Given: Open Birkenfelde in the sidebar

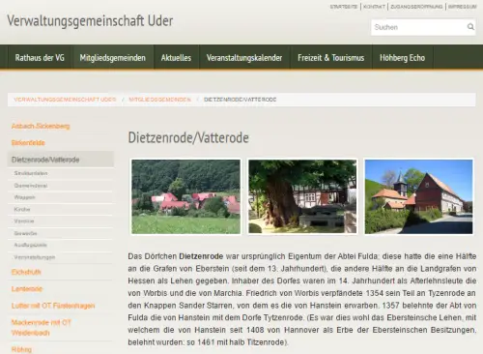Looking at the screenshot, I should pos(28,143).
